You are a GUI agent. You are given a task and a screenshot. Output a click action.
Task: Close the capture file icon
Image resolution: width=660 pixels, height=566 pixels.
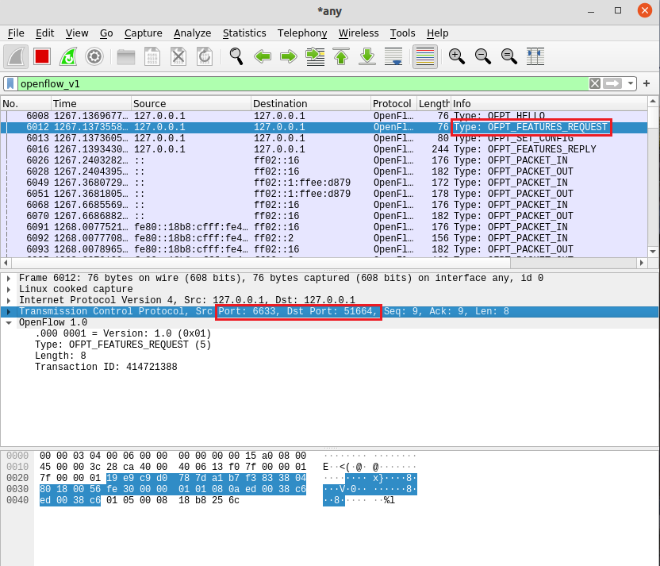coord(178,56)
